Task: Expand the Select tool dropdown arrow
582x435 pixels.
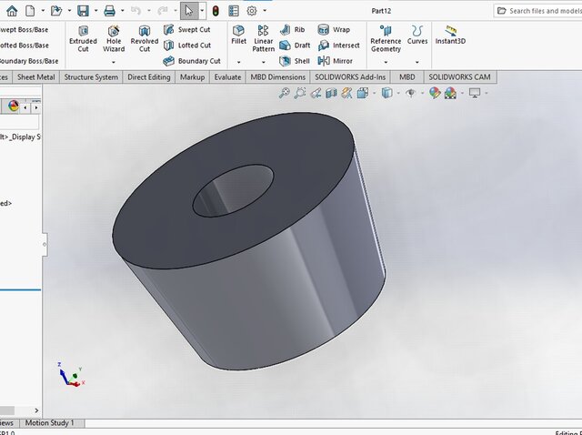Action: (x=202, y=11)
